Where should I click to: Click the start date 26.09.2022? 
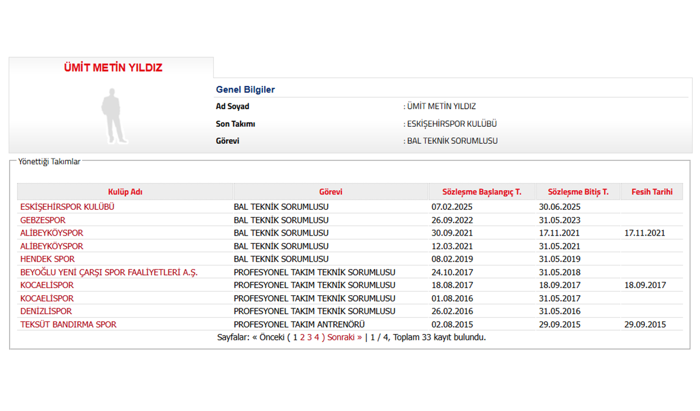[452, 220]
